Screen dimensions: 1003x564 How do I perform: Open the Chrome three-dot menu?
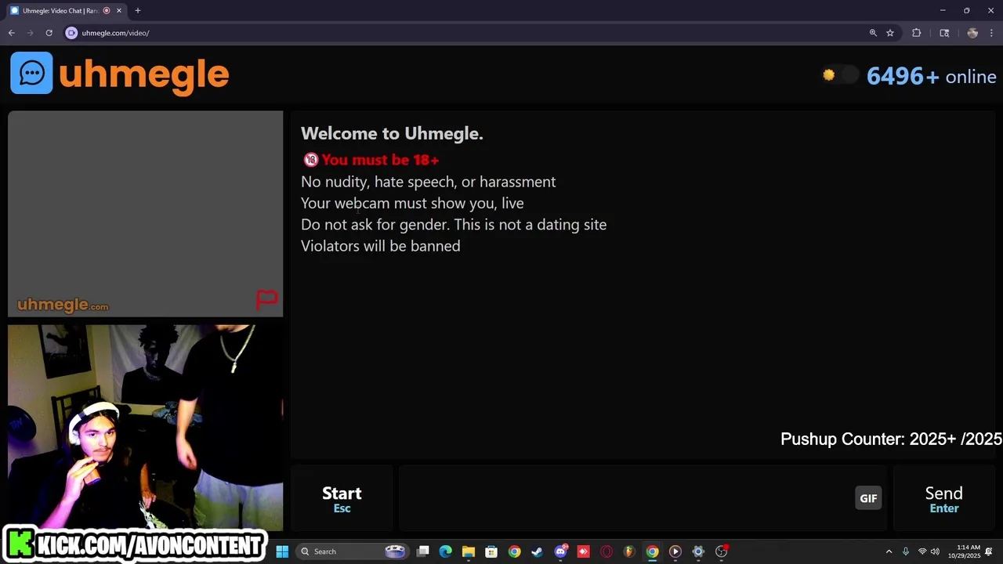(992, 33)
